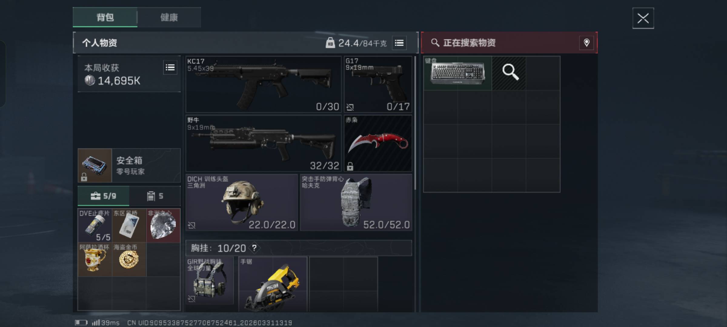The image size is (727, 327).
Task: Switch to the 背包 tab
Action: (105, 17)
